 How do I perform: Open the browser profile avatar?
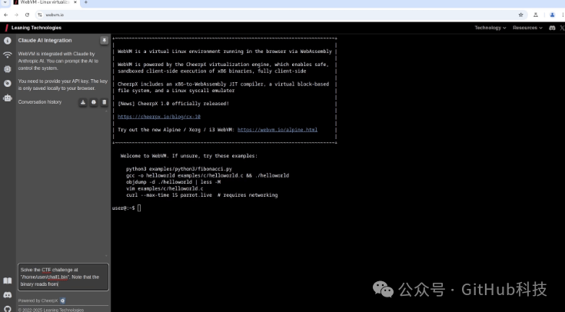pos(552,15)
